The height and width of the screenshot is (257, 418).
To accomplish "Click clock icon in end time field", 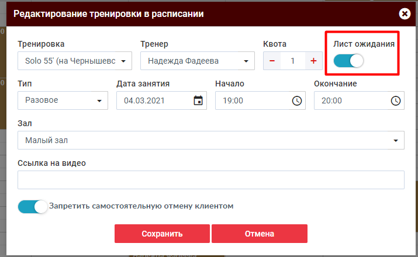I will click(396, 100).
